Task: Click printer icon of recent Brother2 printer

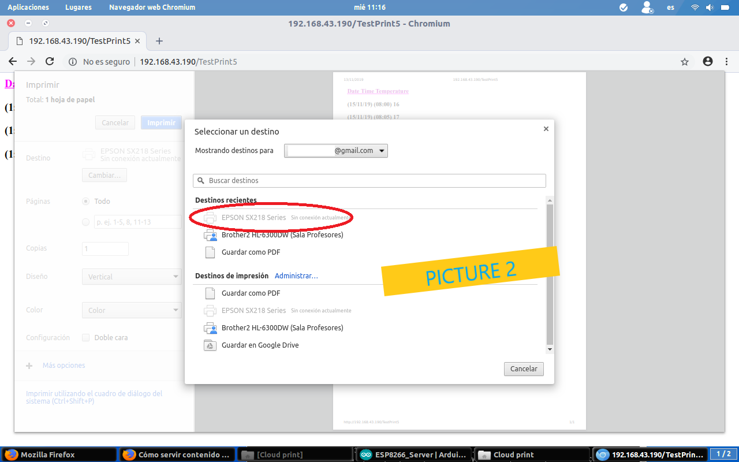Action: tap(210, 235)
